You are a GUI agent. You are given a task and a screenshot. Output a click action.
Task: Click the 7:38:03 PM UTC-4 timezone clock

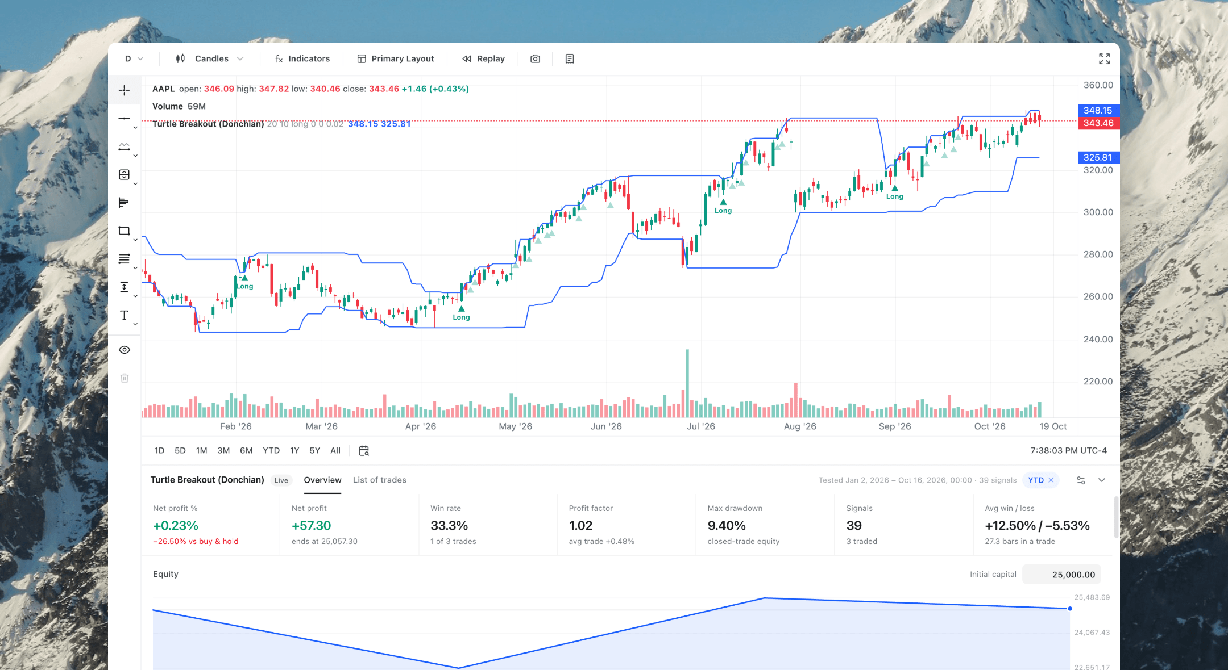(1068, 450)
